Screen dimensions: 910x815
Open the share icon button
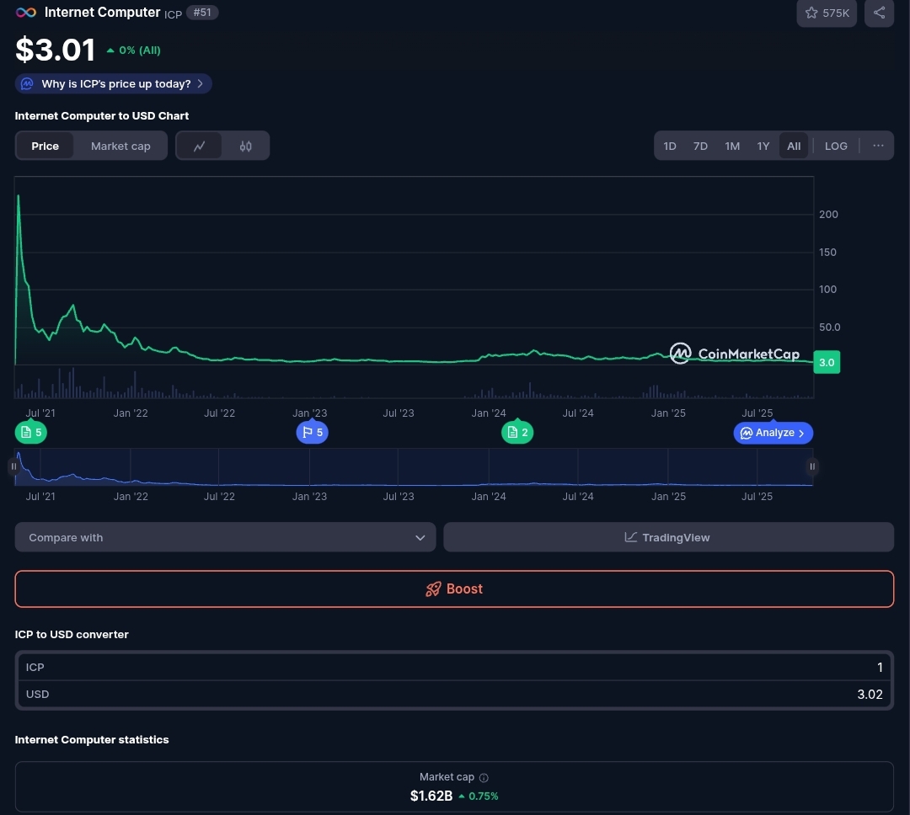pos(879,13)
